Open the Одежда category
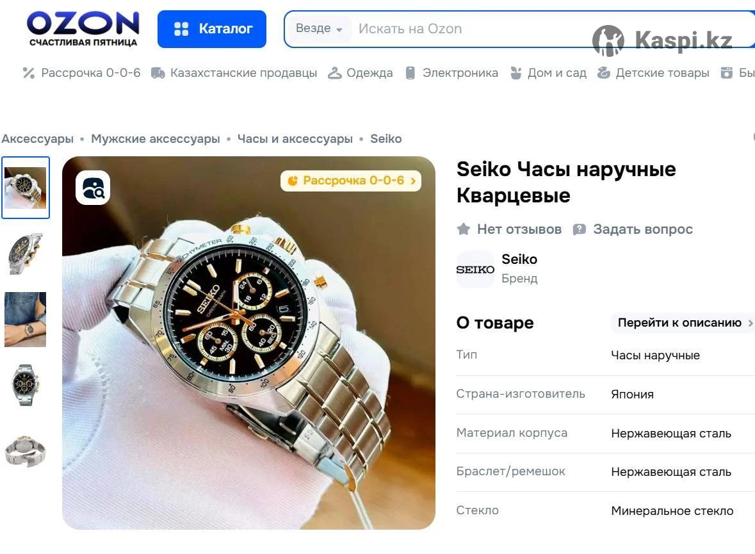The width and height of the screenshot is (755, 554). coord(360,73)
